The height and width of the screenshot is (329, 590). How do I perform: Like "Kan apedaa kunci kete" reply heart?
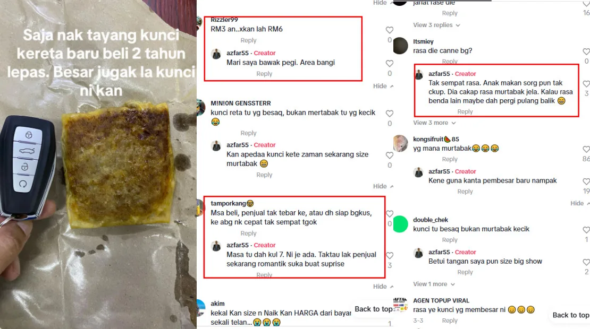(390, 155)
